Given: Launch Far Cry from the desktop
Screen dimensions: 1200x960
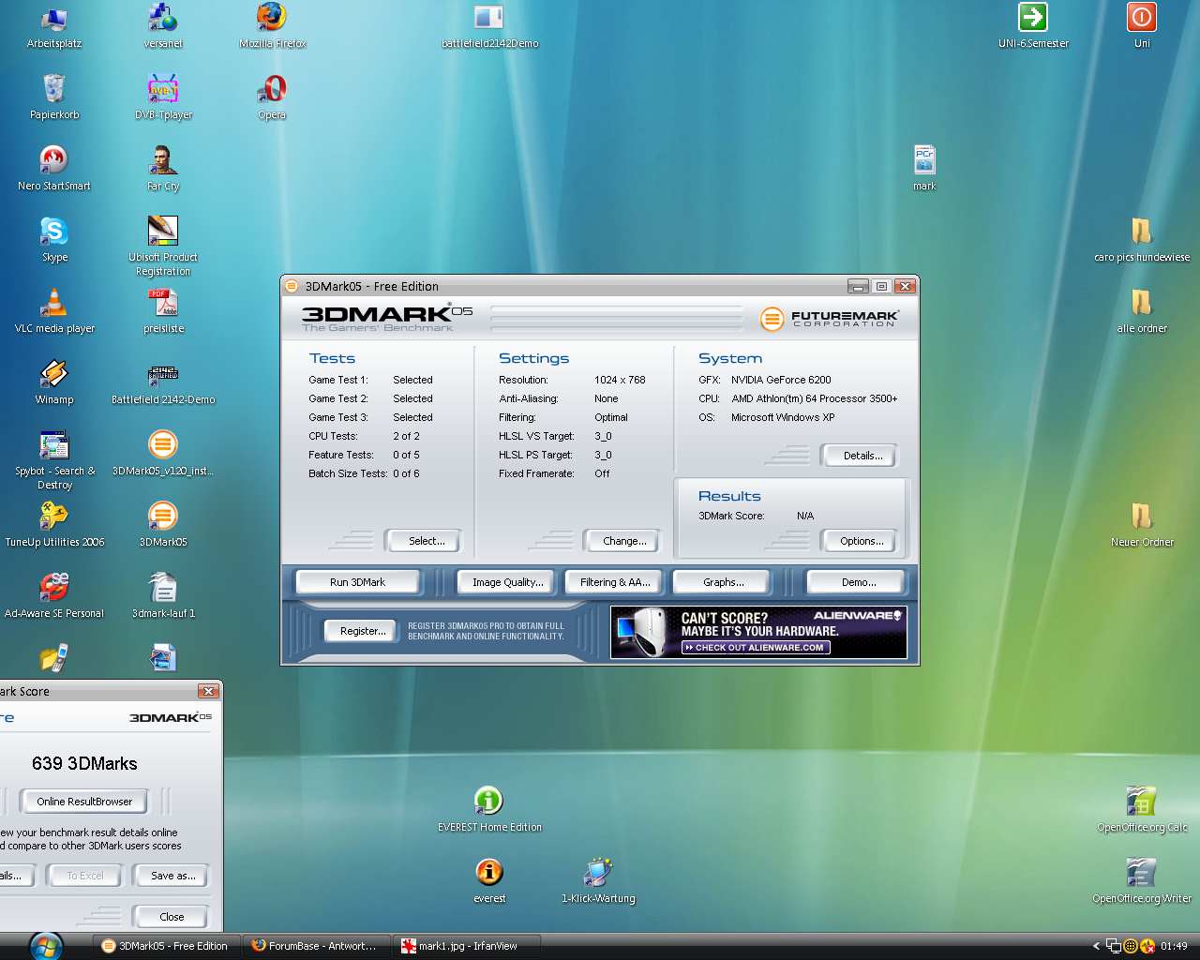Looking at the screenshot, I should point(163,169).
